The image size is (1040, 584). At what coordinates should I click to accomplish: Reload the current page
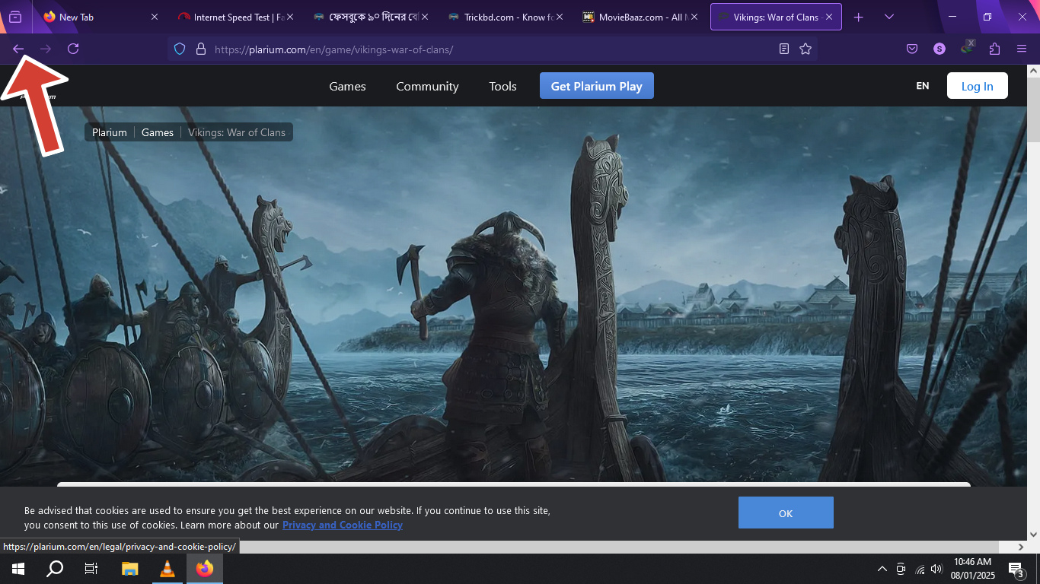[x=73, y=49]
